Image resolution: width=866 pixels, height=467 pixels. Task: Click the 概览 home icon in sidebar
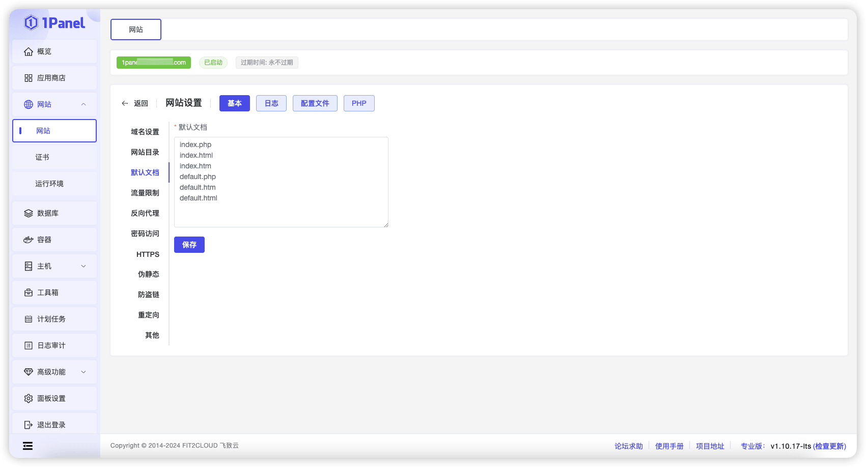(x=29, y=51)
